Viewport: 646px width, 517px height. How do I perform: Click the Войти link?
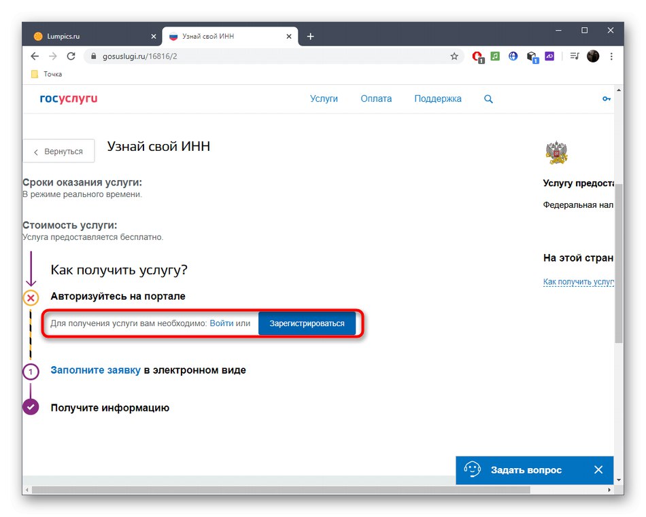(222, 323)
